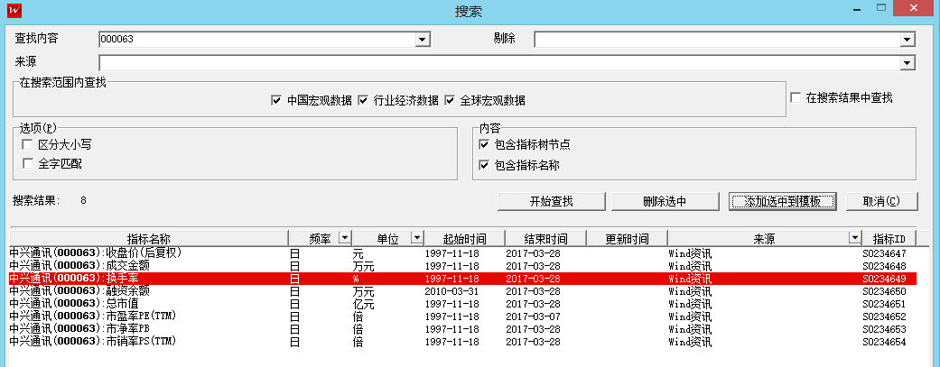Open 单位 column filter dropdown
The image size is (940, 367).
[416, 238]
